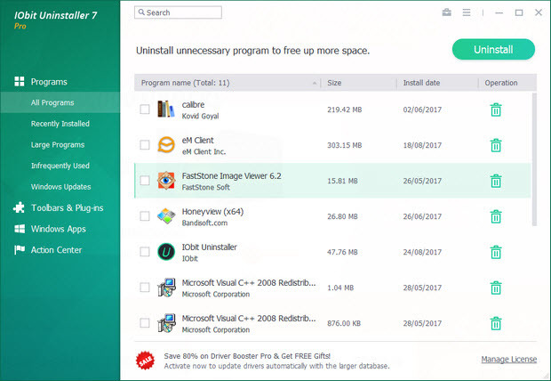Click the trash icon for IObit Uninstaller
551x381 pixels.
pos(496,252)
